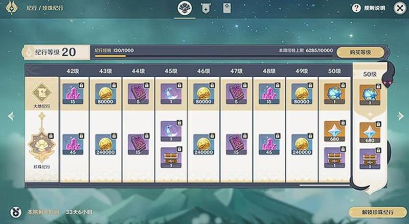Select the level 42 free crystal reward

(x=73, y=94)
